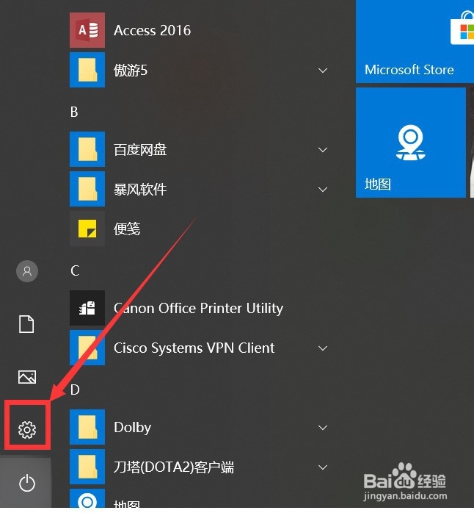Open the Settings gear icon
This screenshot has width=474, height=513.
[27, 429]
